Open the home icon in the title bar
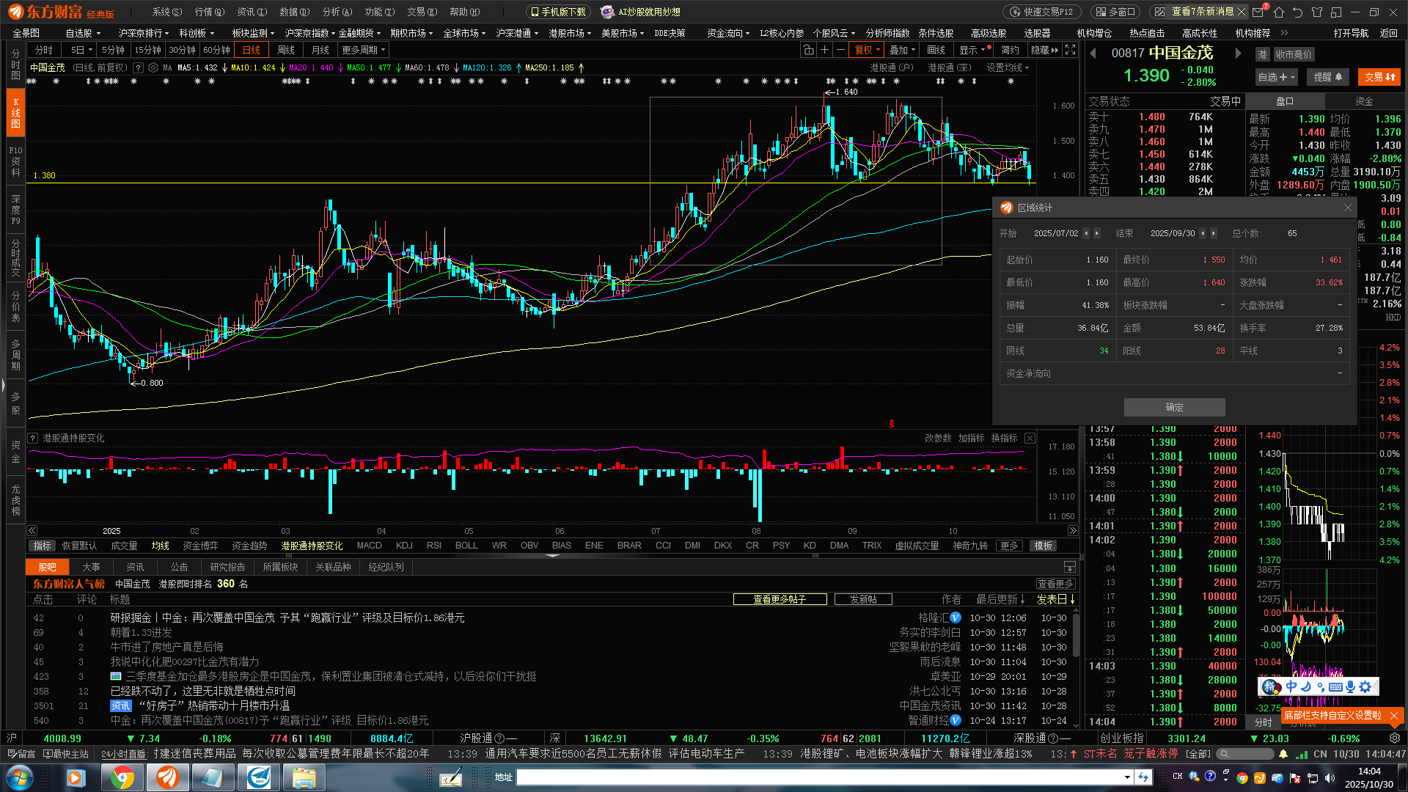The width and height of the screenshot is (1408, 792). coord(1278,12)
